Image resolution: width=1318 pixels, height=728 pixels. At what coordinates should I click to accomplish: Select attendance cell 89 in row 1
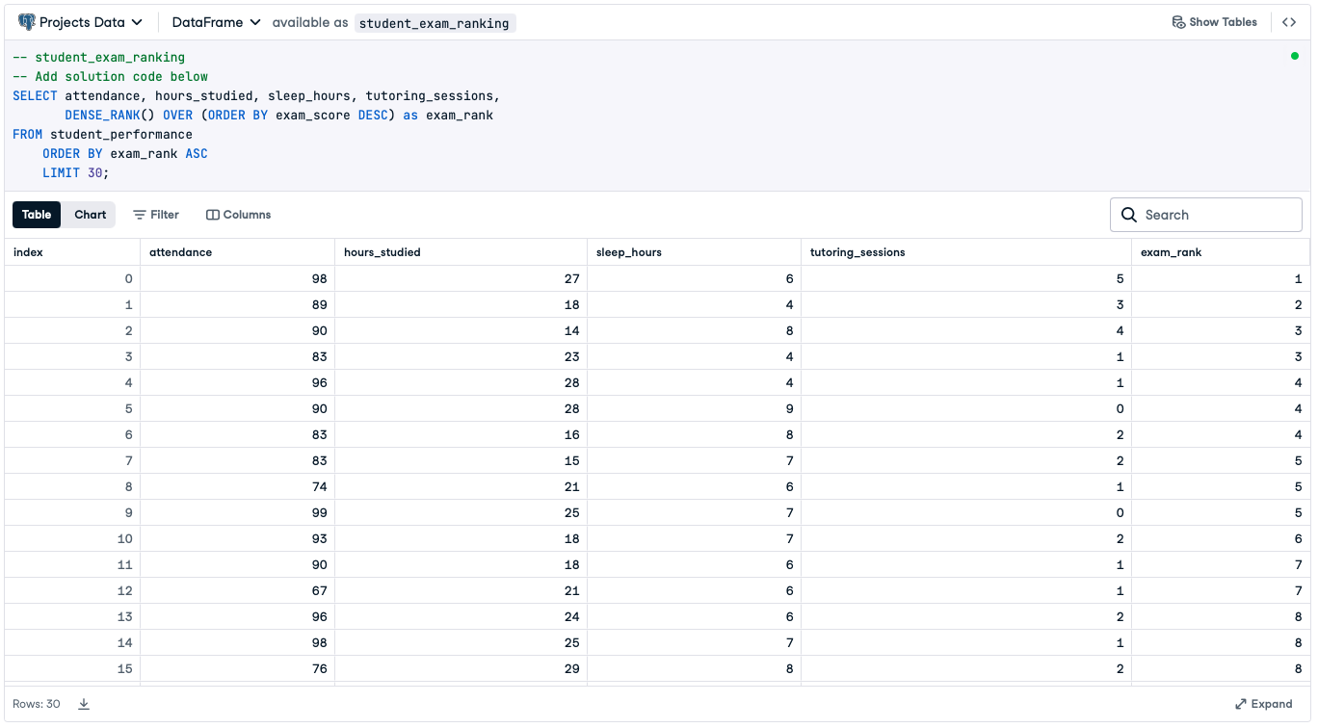tap(237, 304)
